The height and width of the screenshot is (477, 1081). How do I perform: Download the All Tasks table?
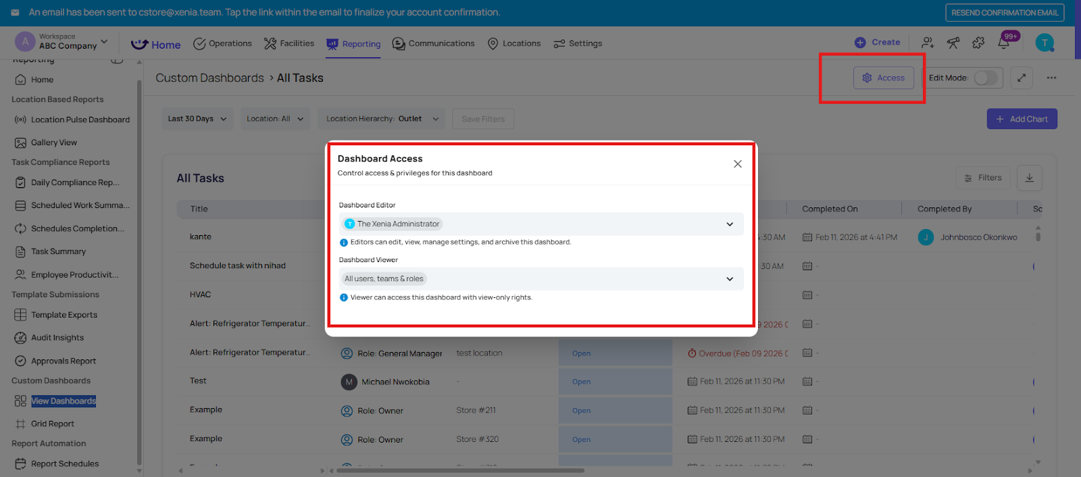1029,178
